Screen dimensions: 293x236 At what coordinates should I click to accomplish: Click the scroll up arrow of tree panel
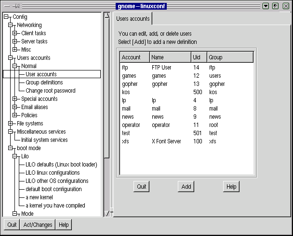point(107,15)
